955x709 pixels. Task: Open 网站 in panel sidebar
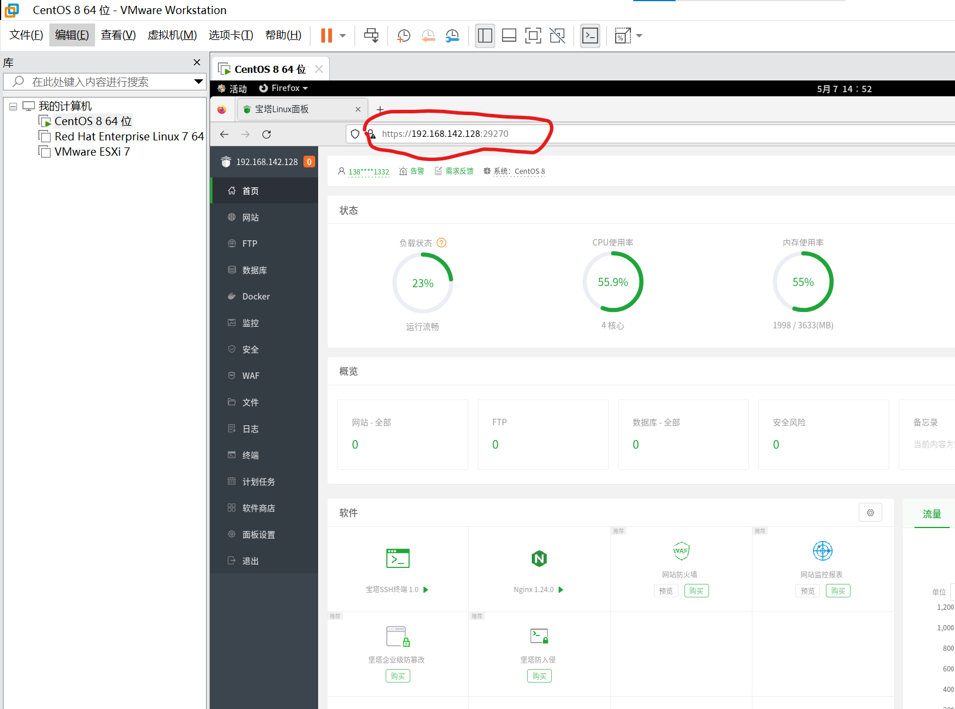[264, 217]
